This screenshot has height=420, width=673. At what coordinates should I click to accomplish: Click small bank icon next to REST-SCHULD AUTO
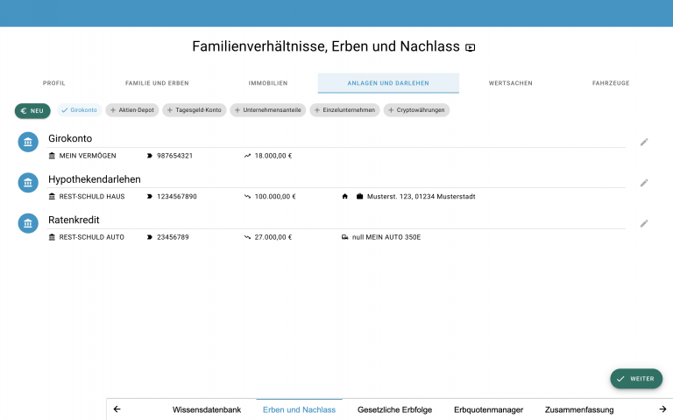pos(52,237)
